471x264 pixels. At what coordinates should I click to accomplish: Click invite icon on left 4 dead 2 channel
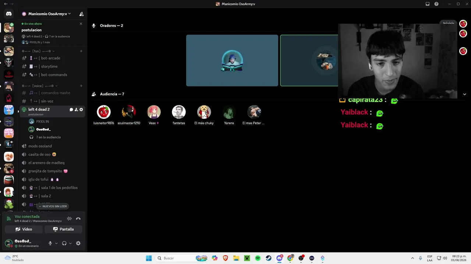[76, 110]
